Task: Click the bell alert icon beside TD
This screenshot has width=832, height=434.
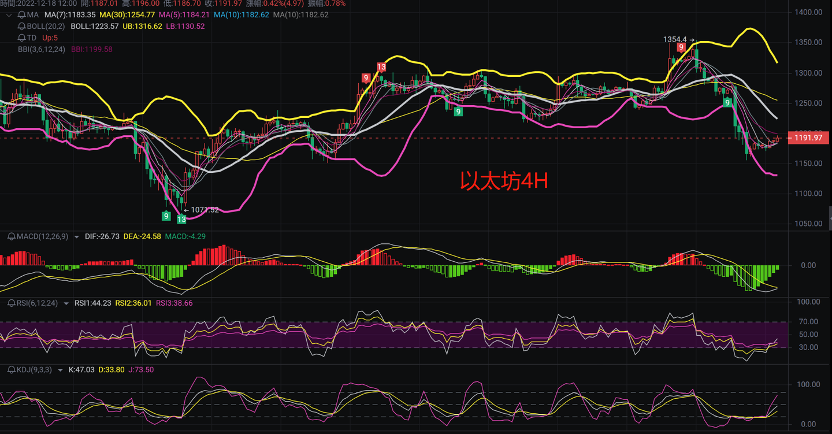Action: tap(22, 38)
